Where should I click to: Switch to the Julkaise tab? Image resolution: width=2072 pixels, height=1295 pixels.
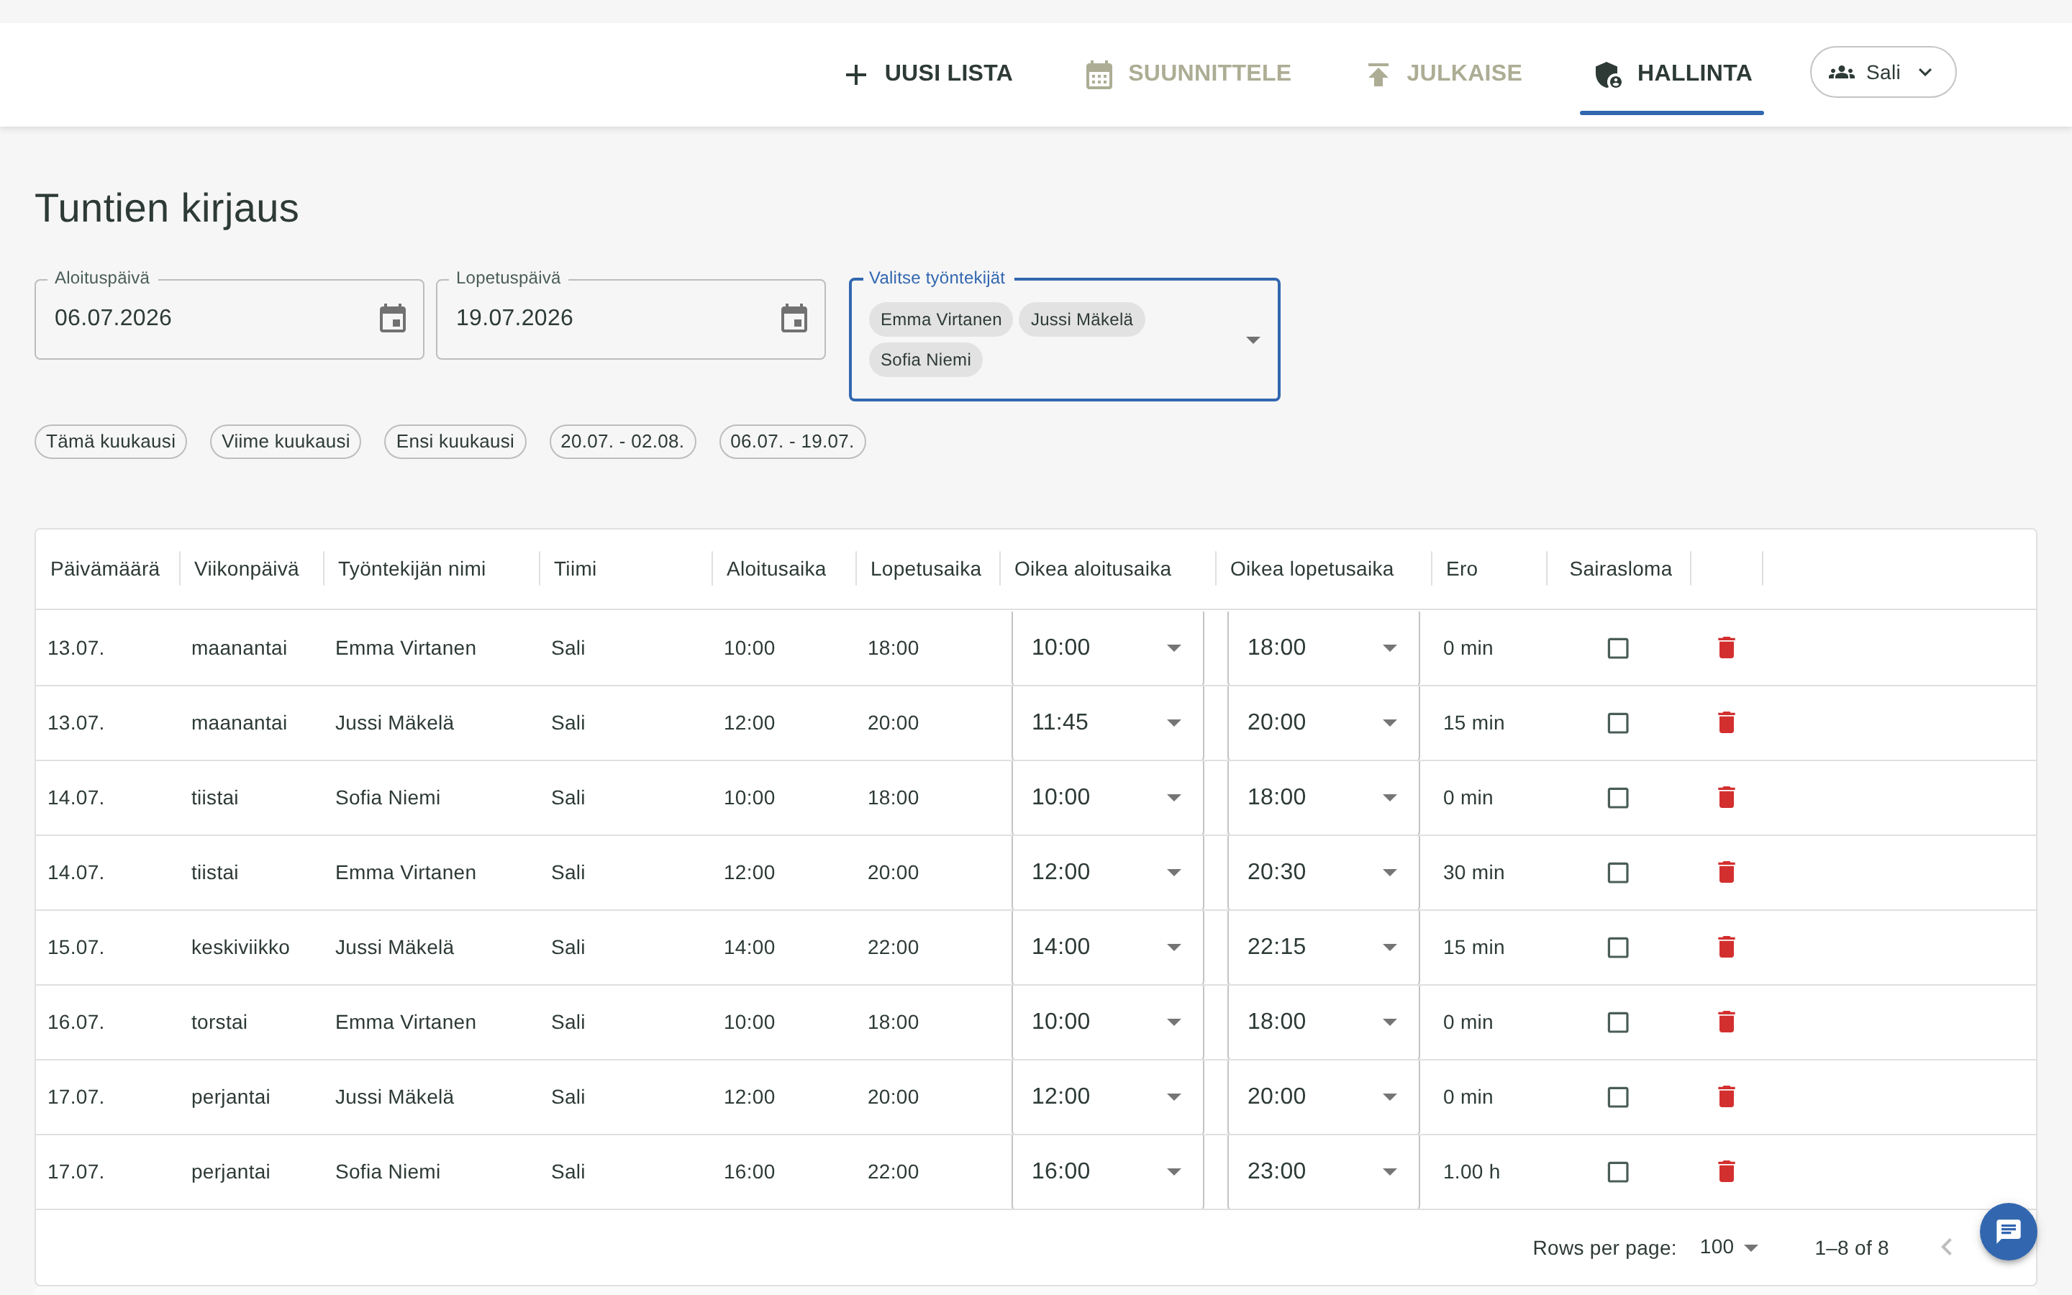(1443, 73)
